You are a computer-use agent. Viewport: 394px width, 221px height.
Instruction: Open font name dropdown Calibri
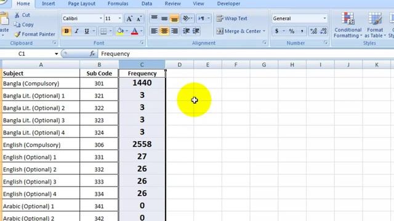[x=101, y=18]
